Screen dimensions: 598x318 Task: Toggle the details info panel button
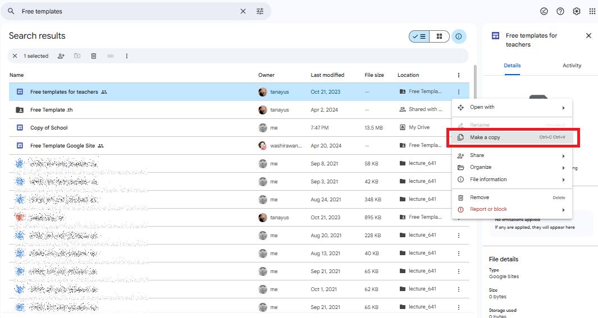[x=459, y=36]
